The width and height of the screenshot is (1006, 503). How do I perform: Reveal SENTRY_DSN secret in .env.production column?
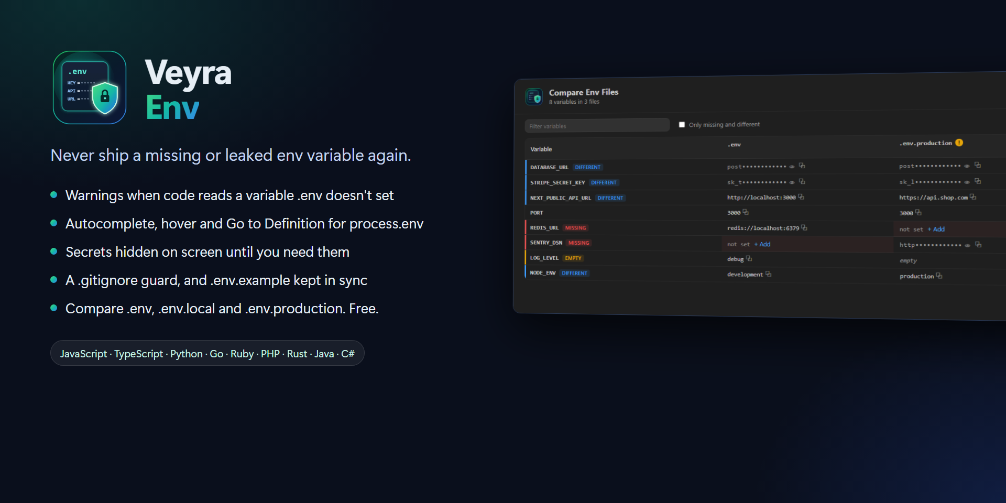click(x=967, y=245)
